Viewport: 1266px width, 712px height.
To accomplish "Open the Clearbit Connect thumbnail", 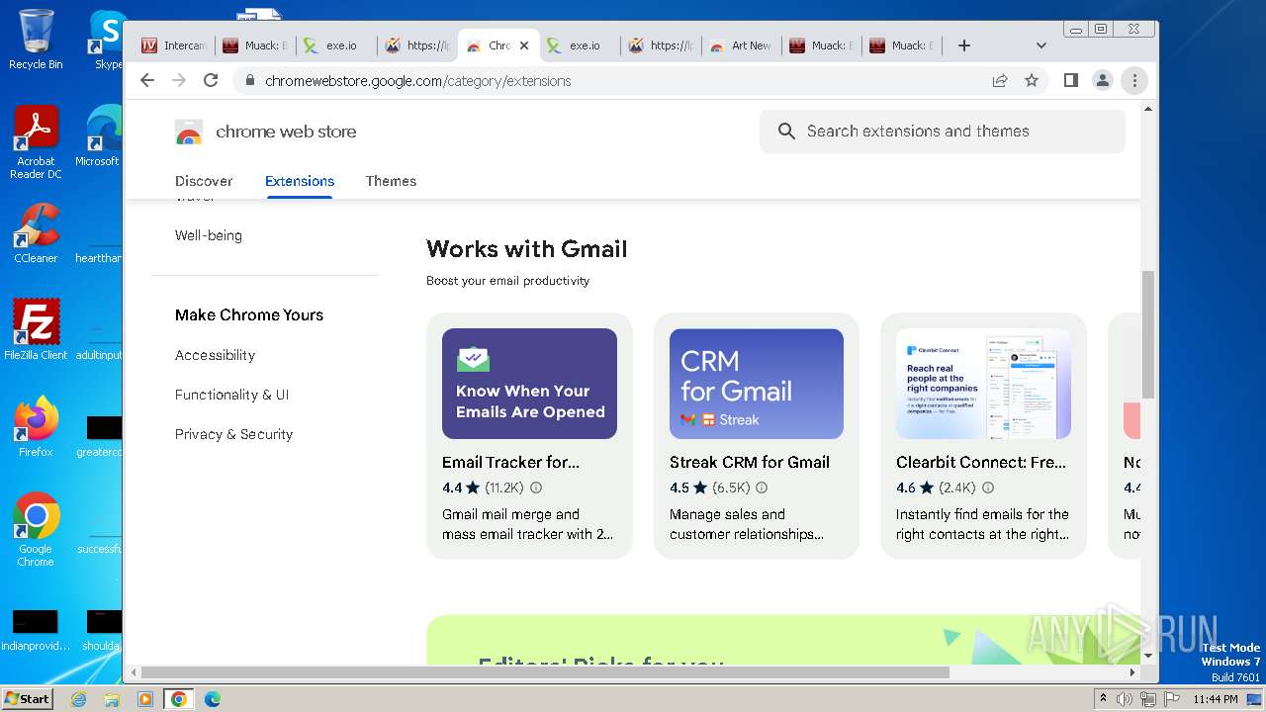I will click(x=983, y=384).
